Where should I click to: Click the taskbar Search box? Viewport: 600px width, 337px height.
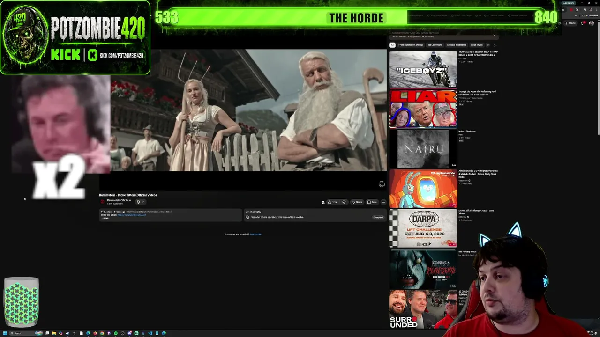25,333
